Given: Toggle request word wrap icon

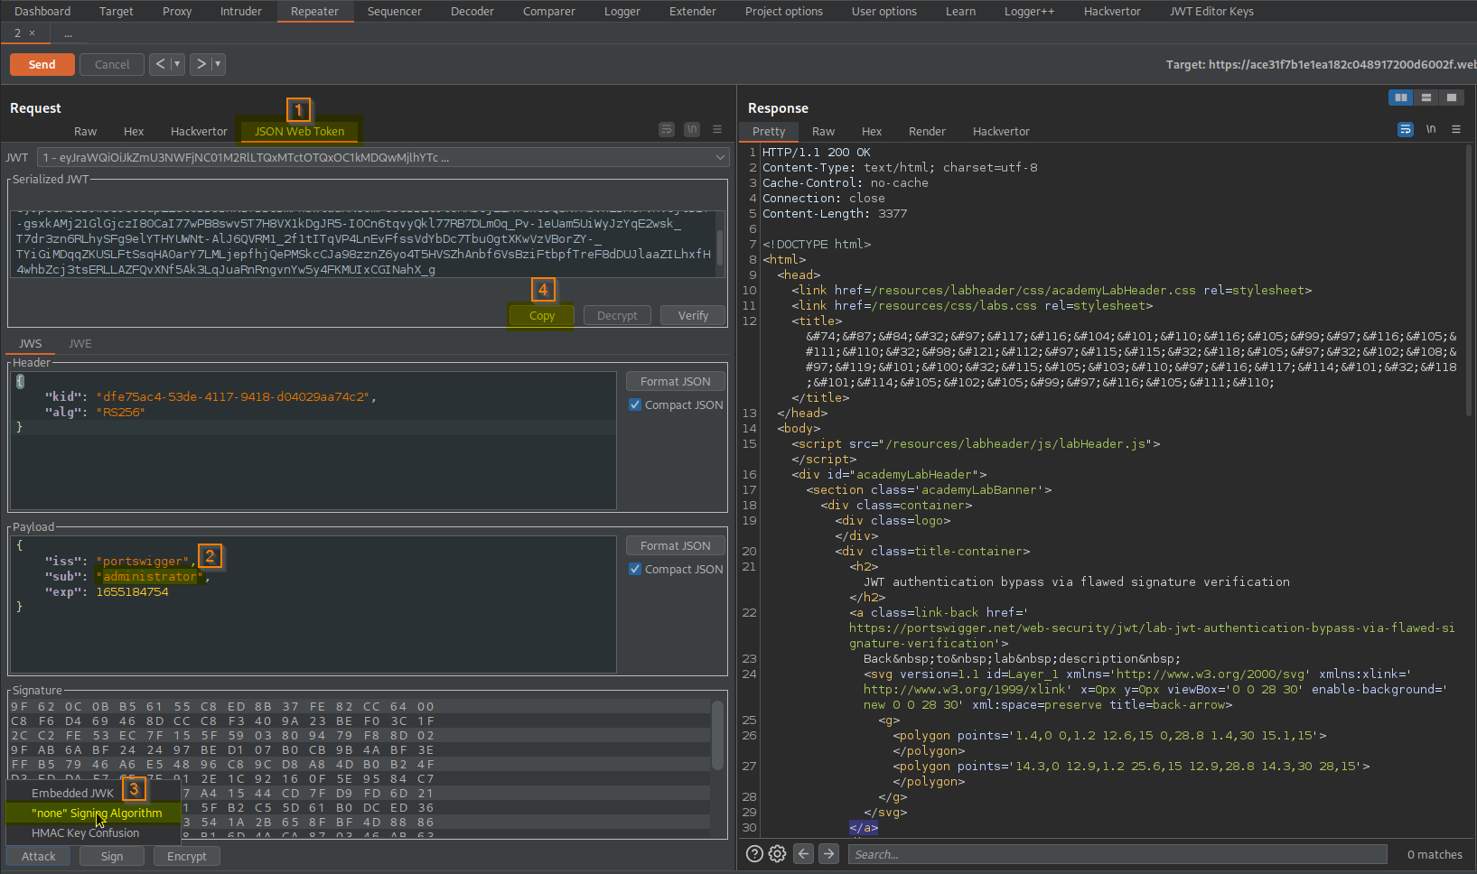Looking at the screenshot, I should (667, 129).
